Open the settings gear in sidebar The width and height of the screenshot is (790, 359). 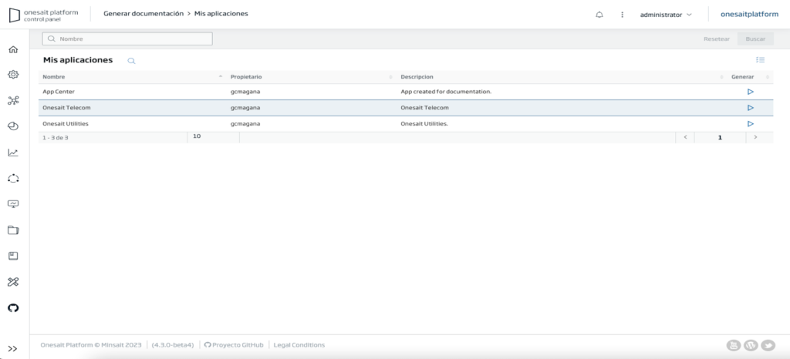coord(13,75)
